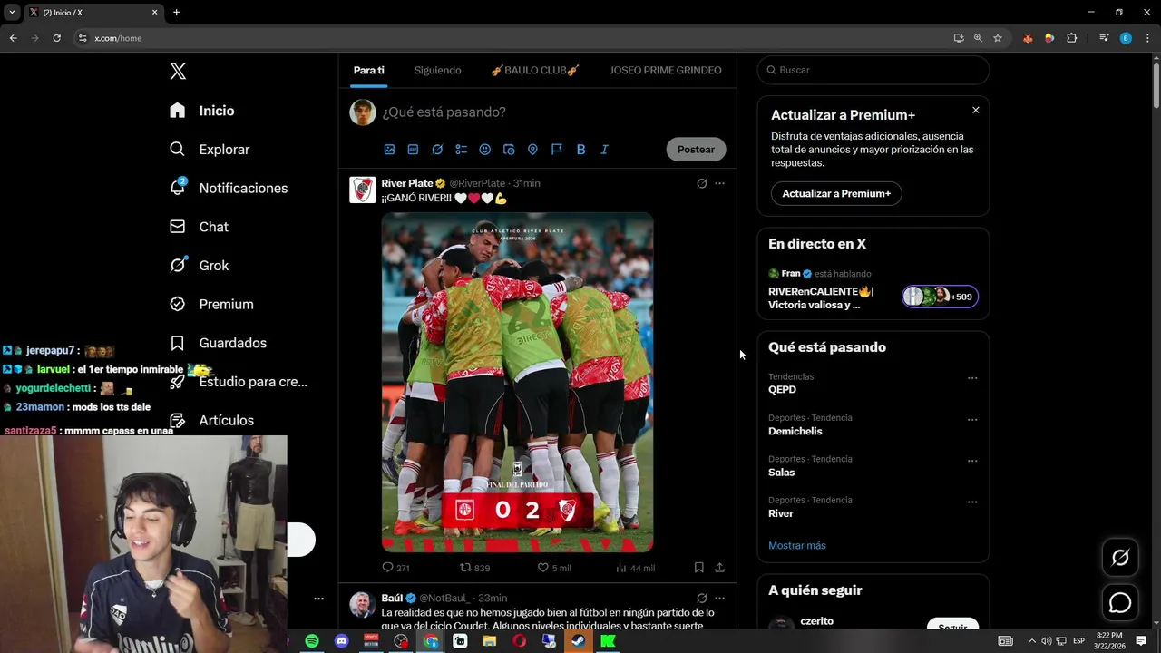Click Grok icon on Baúl post

pyautogui.click(x=701, y=599)
